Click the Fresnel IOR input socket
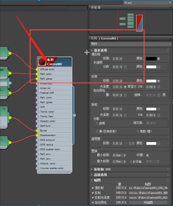This screenshot has width=173, height=206. pyautogui.click(x=37, y=93)
